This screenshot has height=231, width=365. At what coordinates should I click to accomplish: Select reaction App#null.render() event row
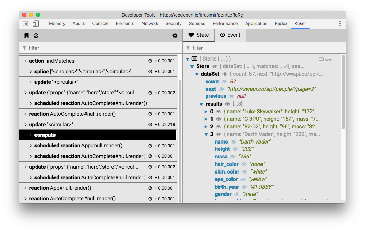tap(98, 188)
